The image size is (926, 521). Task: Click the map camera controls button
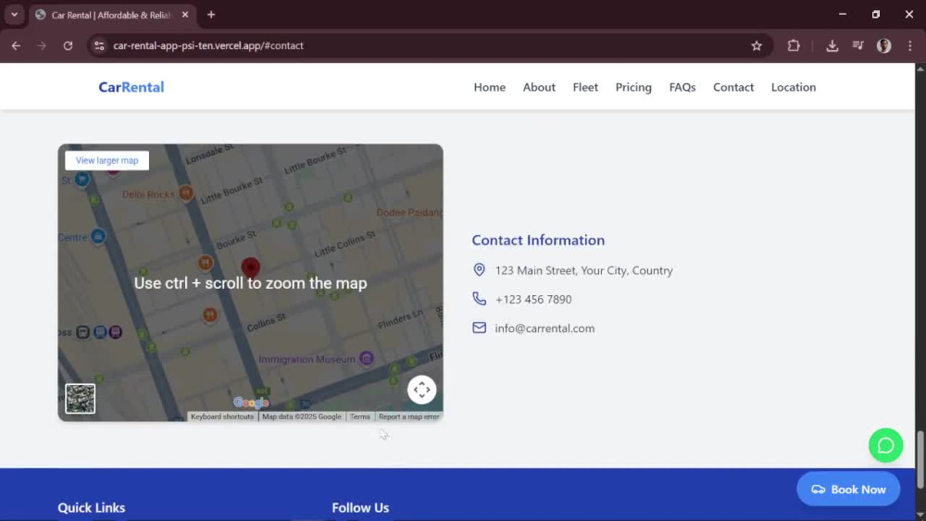[x=421, y=390]
